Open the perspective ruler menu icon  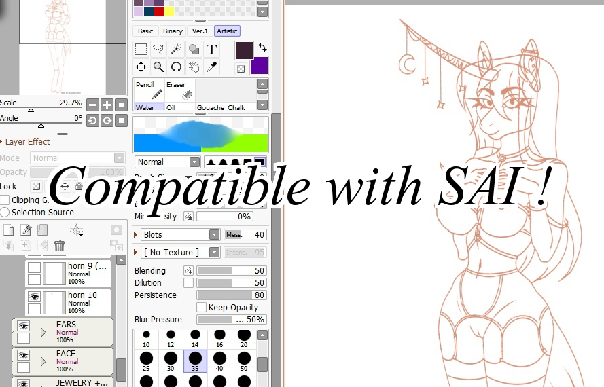(76, 230)
